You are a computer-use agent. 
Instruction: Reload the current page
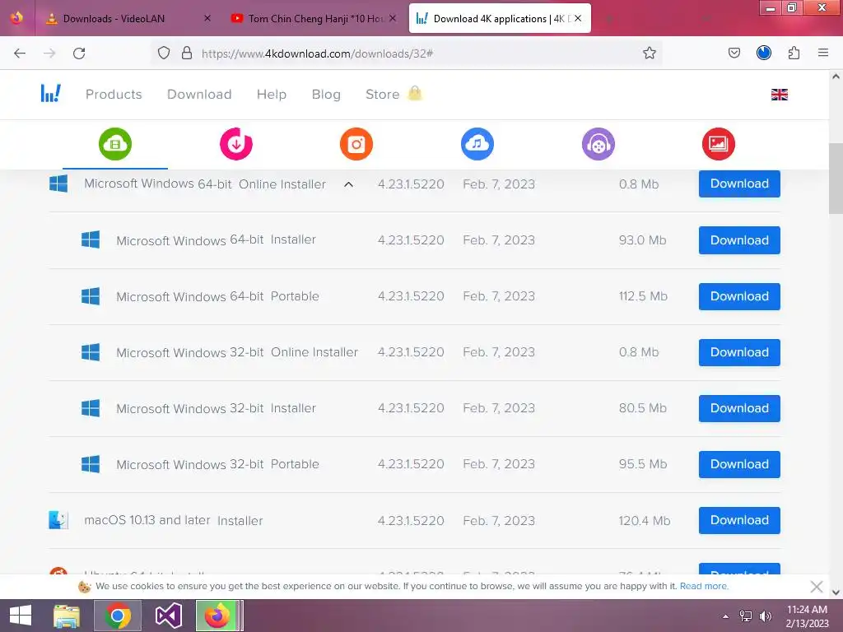pyautogui.click(x=79, y=53)
